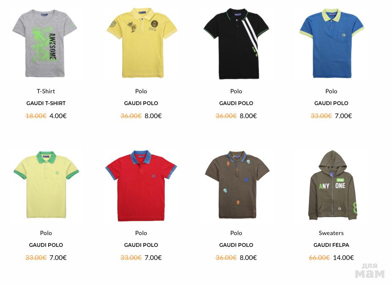The image size is (391, 284).
Task: Select the red polo with blue collar
Action: tap(141, 186)
